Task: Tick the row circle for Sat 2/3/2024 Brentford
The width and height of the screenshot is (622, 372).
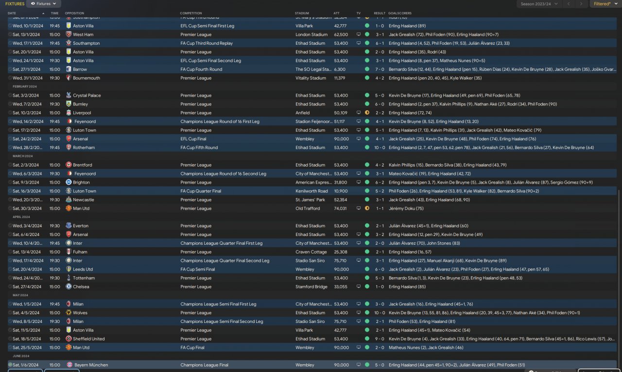Action: pyautogui.click(x=10, y=165)
